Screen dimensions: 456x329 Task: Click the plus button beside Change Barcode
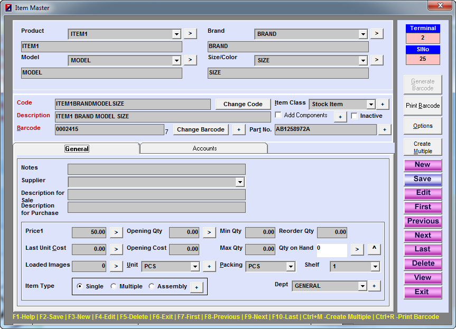coord(239,129)
